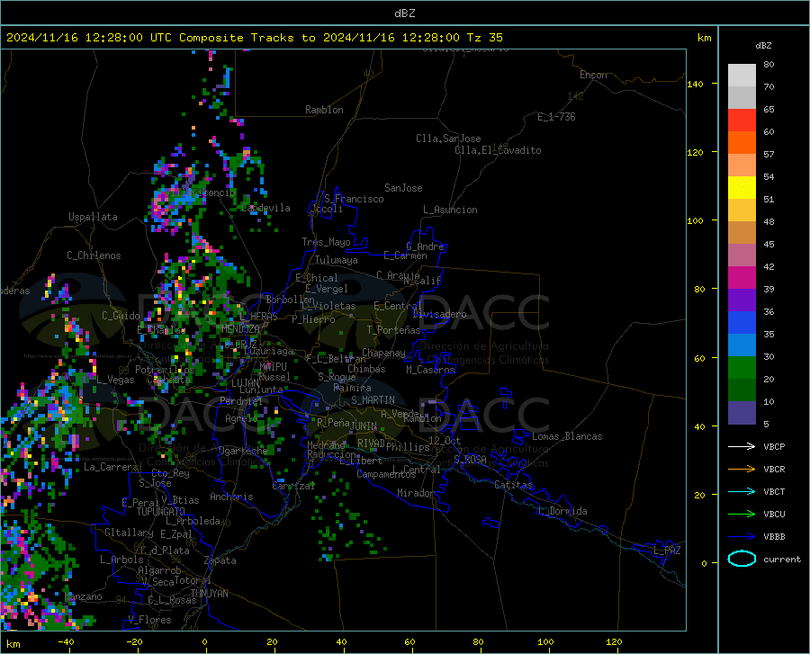The image size is (810, 654).
Task: Click the 'S_MARTIN' map label
Action: pos(373,400)
